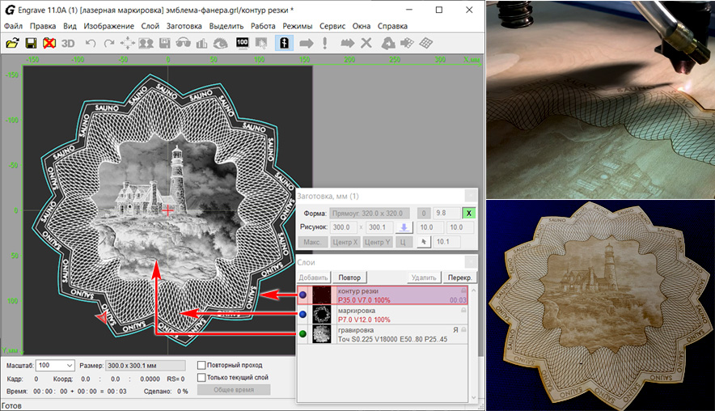Click the green dot of гравировка layer
Screen dimensions: 715x411
pyautogui.click(x=302, y=334)
